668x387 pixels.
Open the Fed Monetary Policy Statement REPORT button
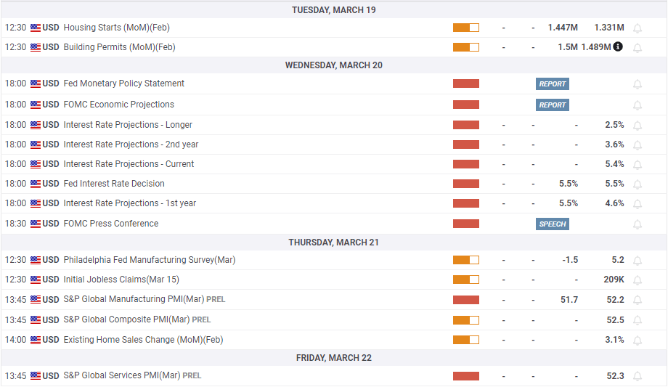552,84
